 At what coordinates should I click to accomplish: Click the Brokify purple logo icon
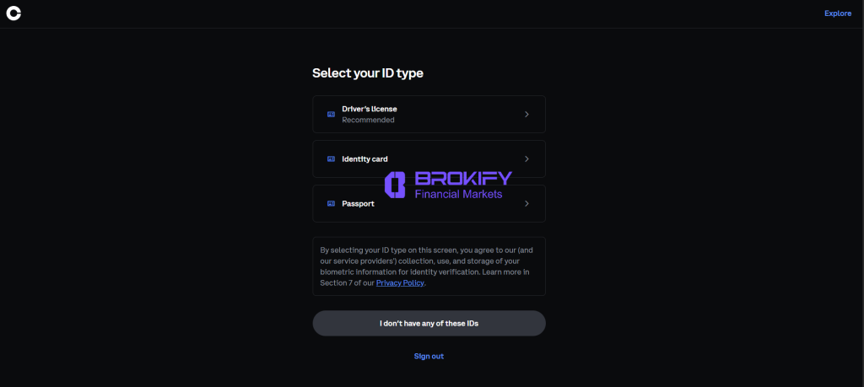(395, 185)
